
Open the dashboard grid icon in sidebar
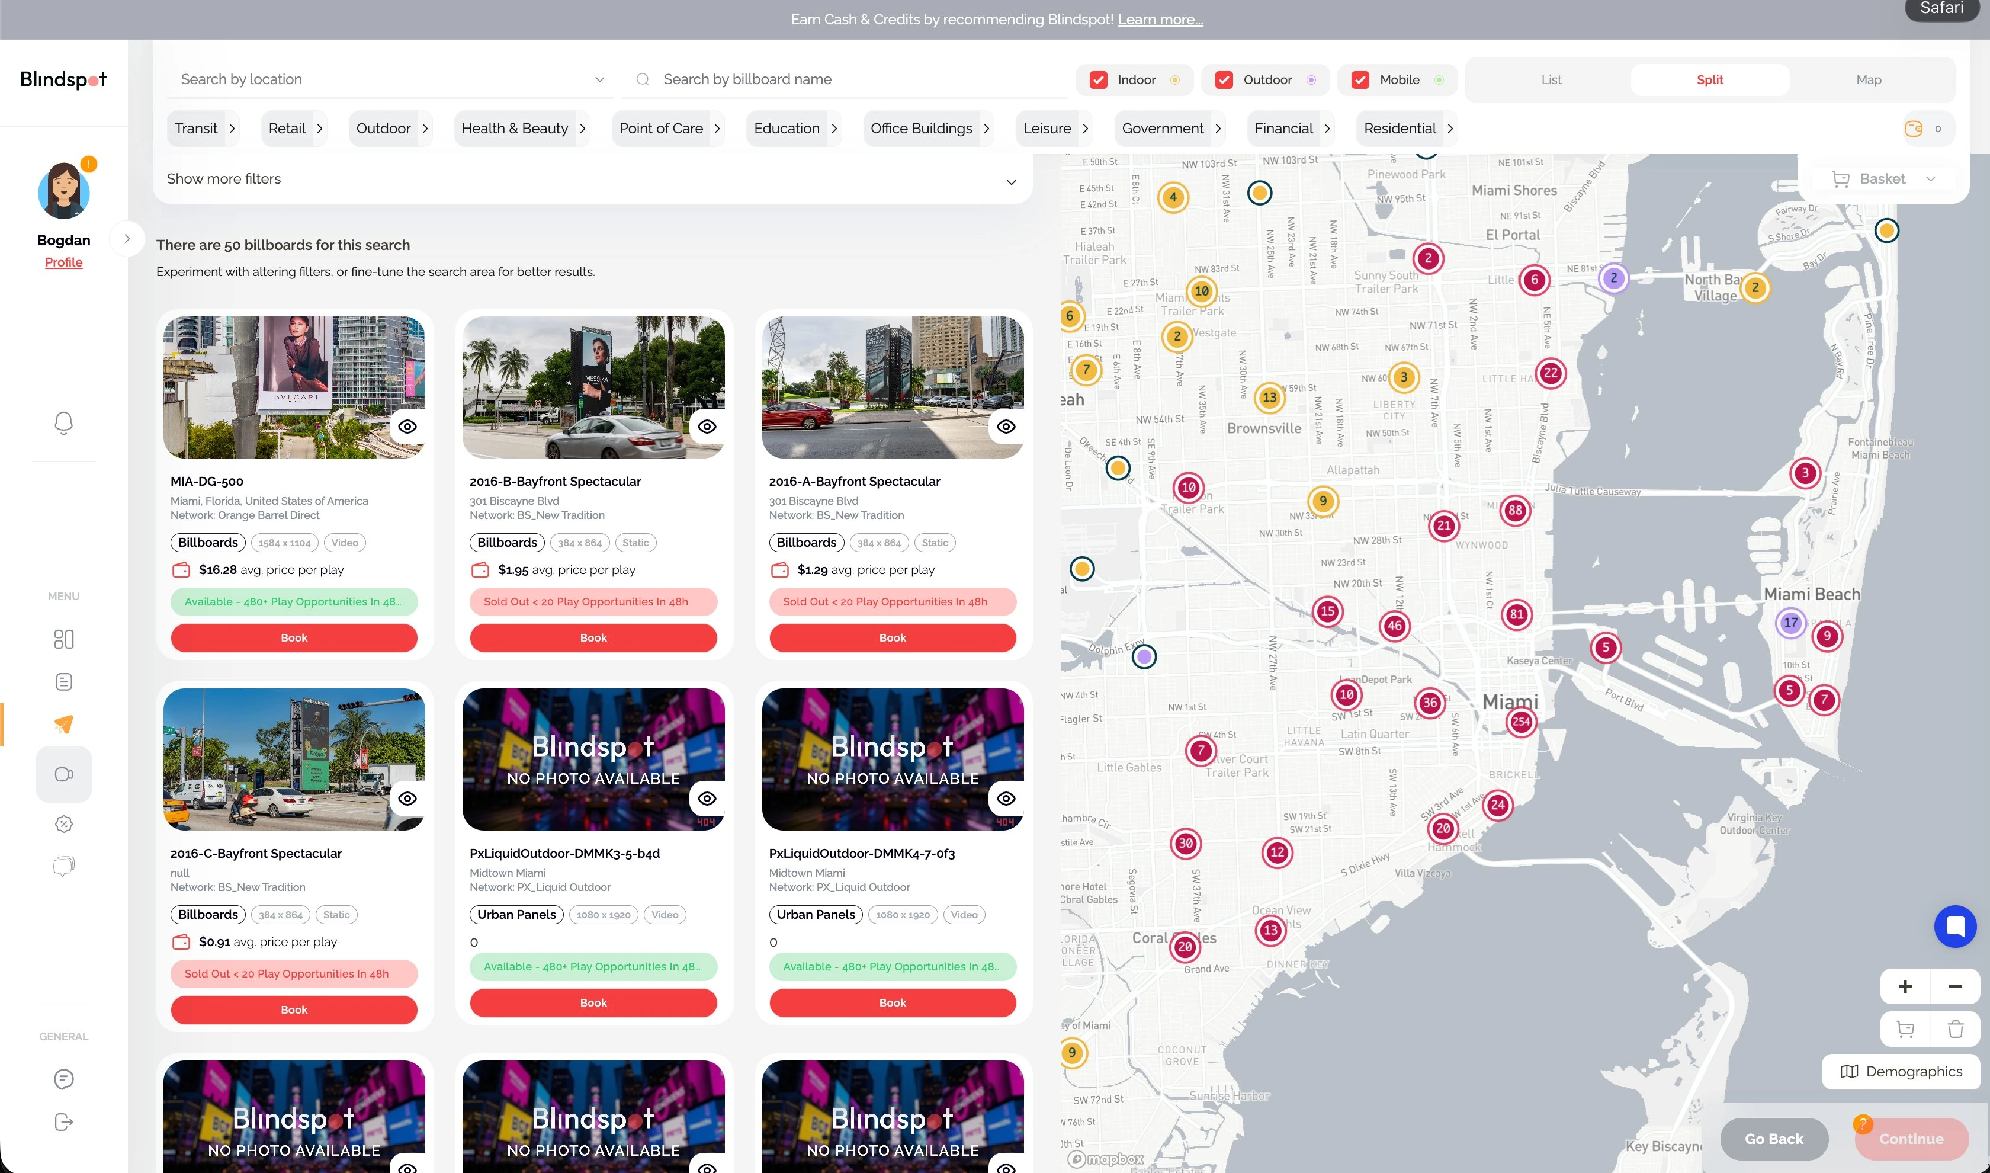click(x=63, y=639)
